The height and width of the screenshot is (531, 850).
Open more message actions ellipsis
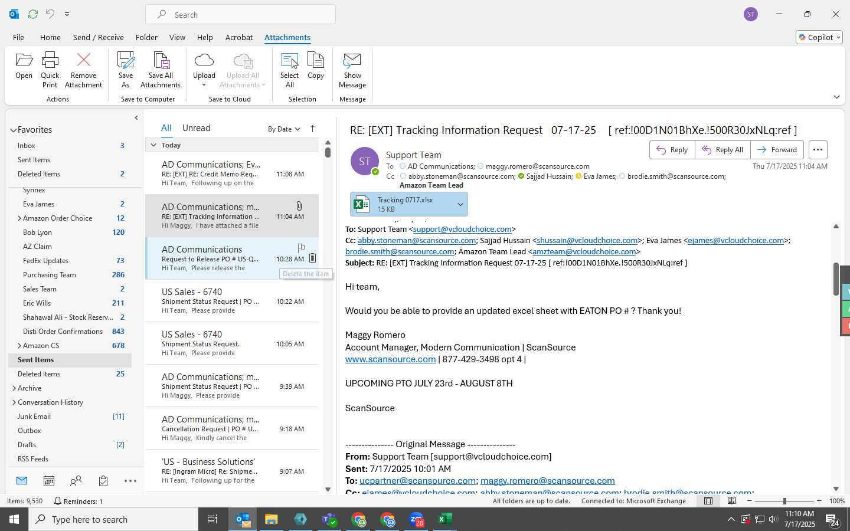tap(818, 150)
